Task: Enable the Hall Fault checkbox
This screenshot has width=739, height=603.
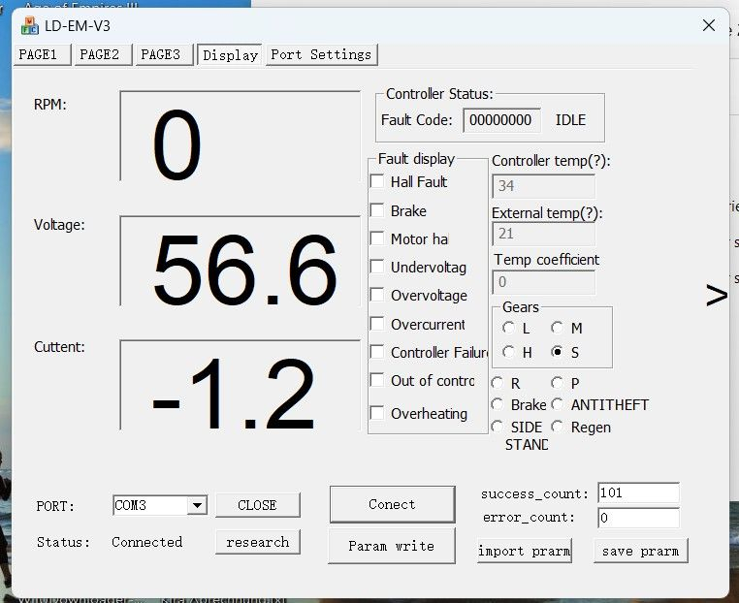Action: point(377,181)
